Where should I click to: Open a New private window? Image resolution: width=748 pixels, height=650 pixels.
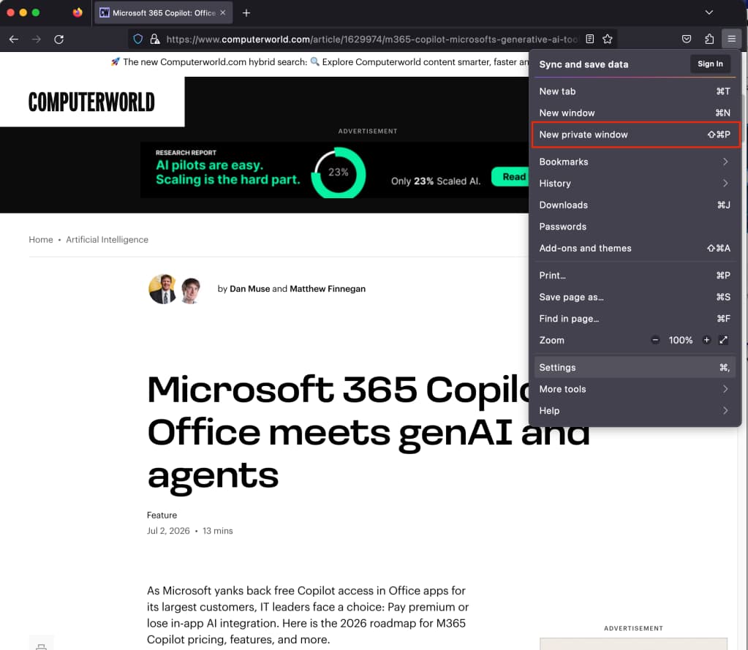[635, 135]
